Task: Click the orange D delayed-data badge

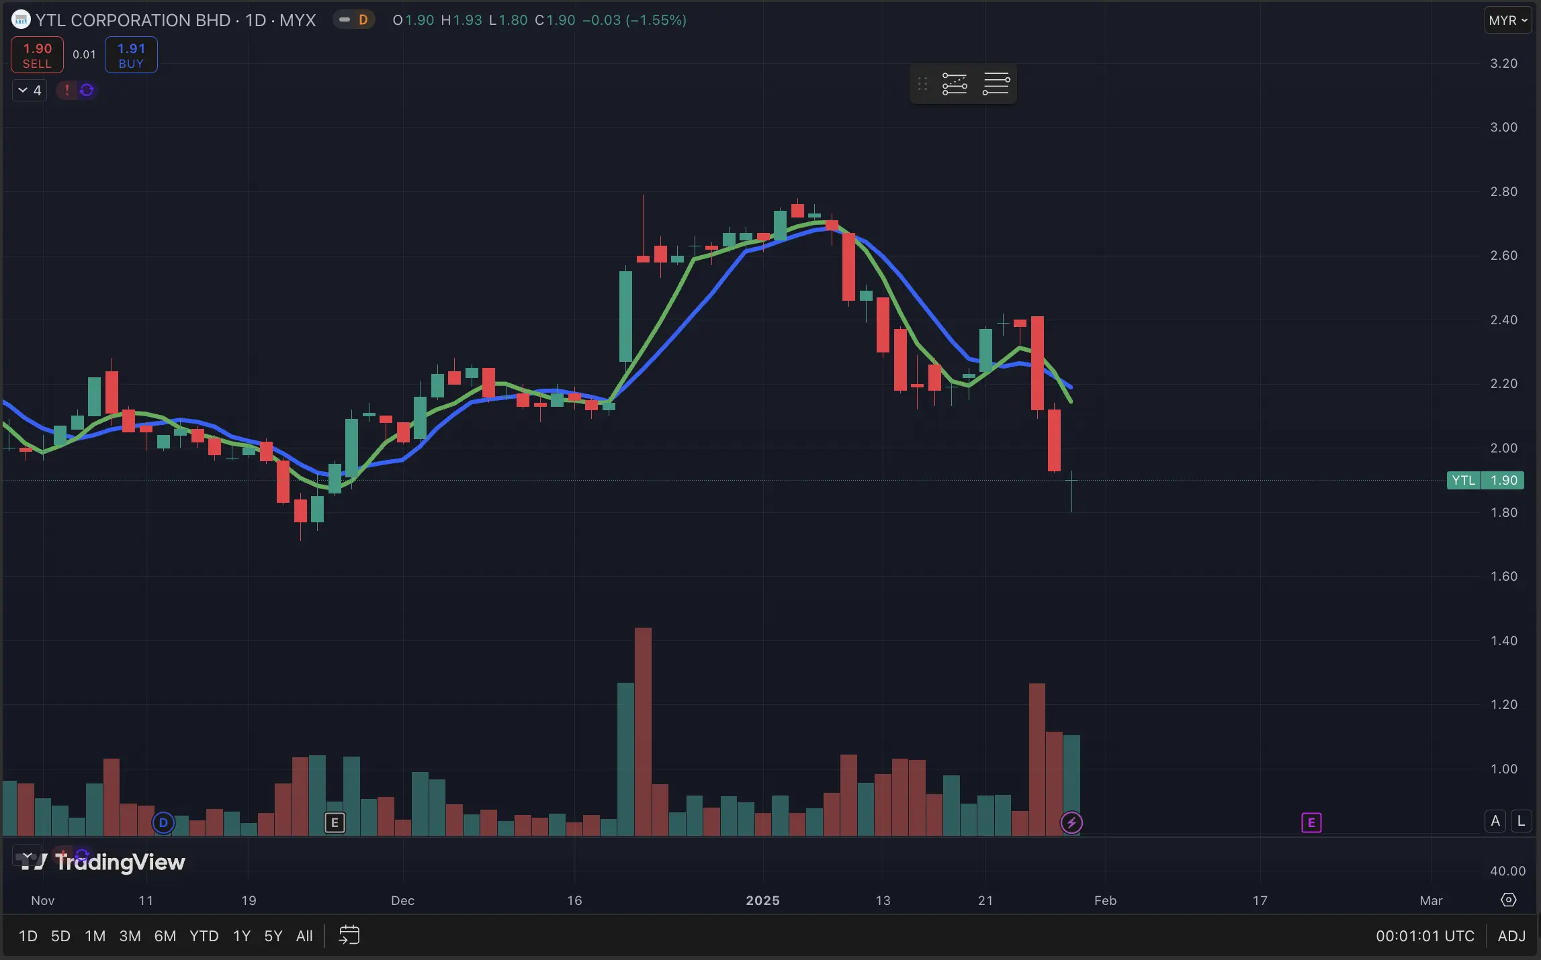Action: pos(363,20)
